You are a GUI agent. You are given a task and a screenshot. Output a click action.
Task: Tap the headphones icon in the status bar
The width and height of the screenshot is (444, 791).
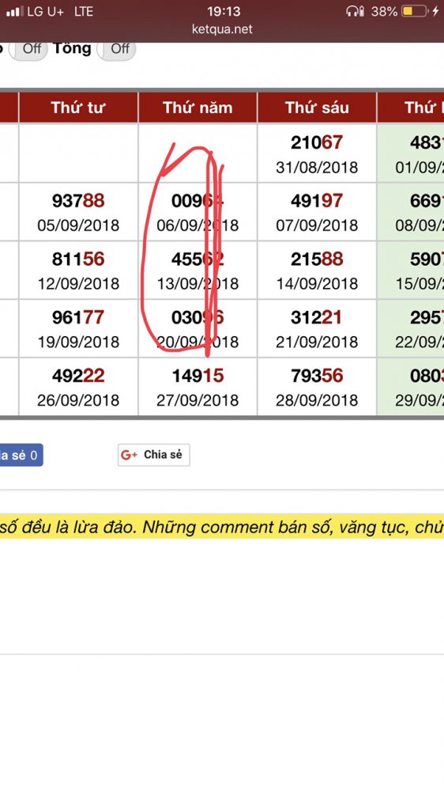coord(355,11)
